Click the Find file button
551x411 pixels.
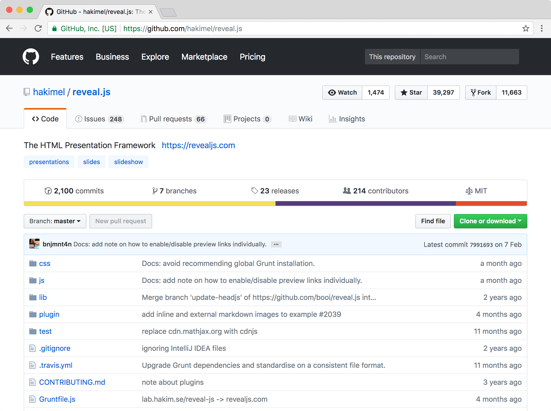pyautogui.click(x=433, y=221)
